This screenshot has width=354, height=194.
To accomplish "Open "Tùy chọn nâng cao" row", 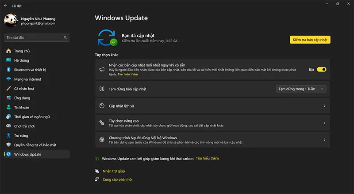I will [212, 123].
